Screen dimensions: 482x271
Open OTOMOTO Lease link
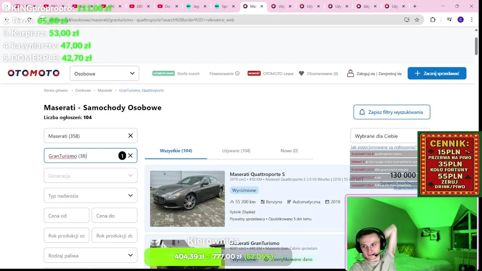[270, 73]
